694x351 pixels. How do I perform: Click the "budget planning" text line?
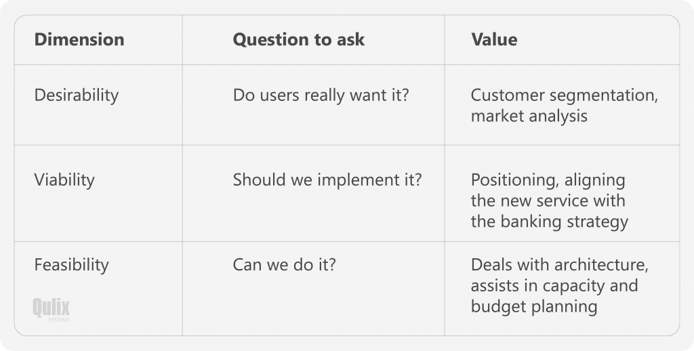(x=533, y=306)
